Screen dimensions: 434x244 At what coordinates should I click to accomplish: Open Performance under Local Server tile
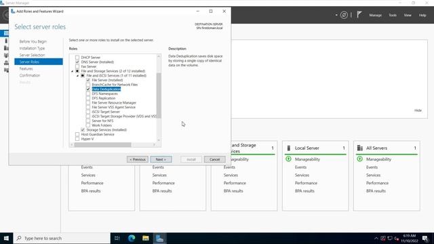[x=306, y=183]
